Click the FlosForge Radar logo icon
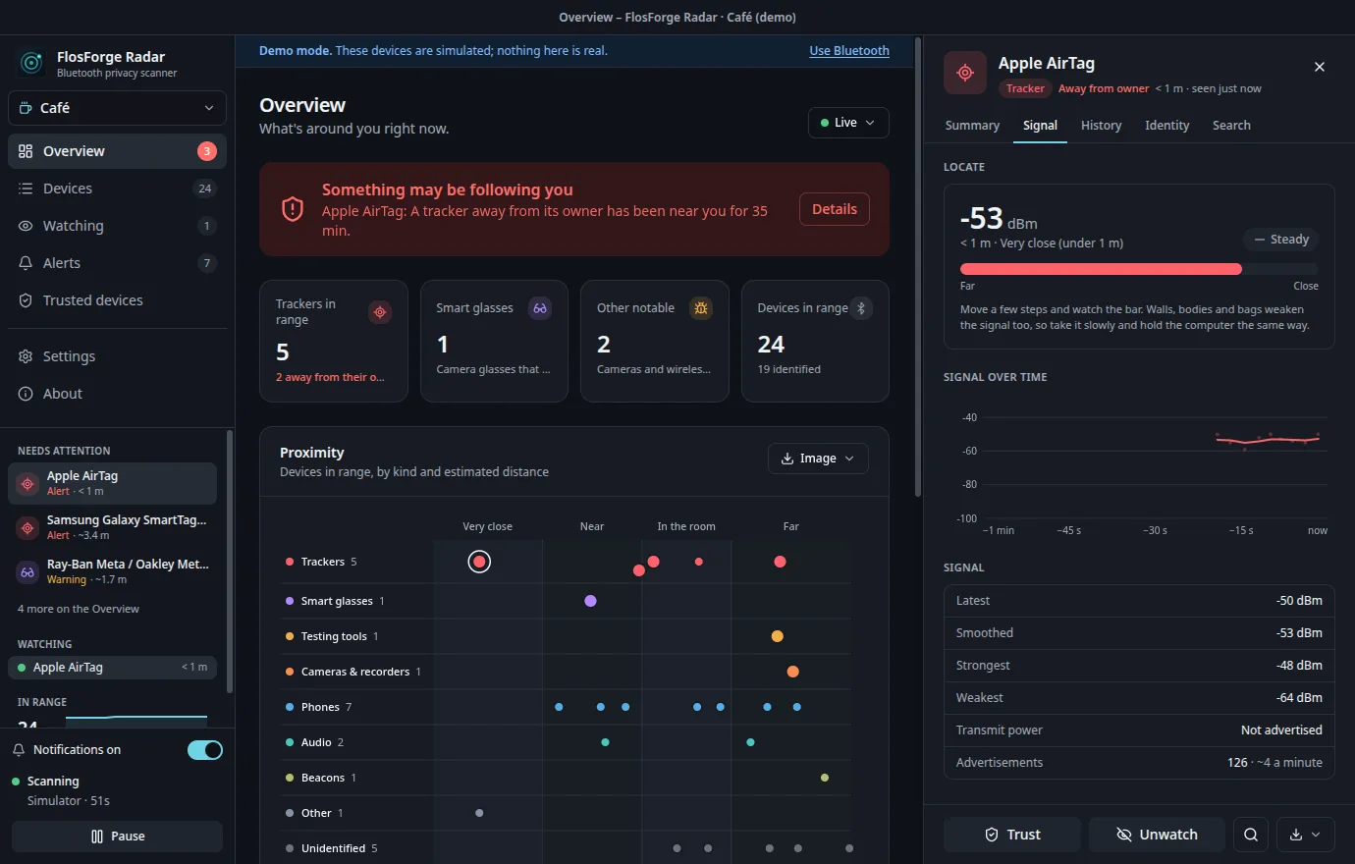The height and width of the screenshot is (864, 1355). [x=31, y=64]
